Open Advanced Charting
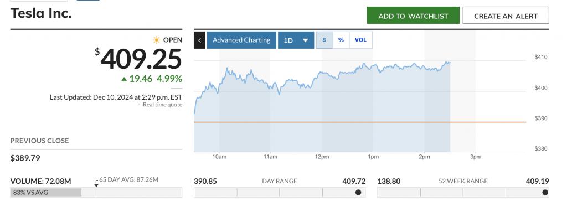567x201 pixels. click(x=241, y=40)
